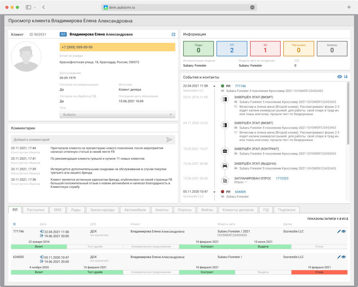
Task: Toggle the eye visibility icon in События и контакты
Action: [x=340, y=77]
